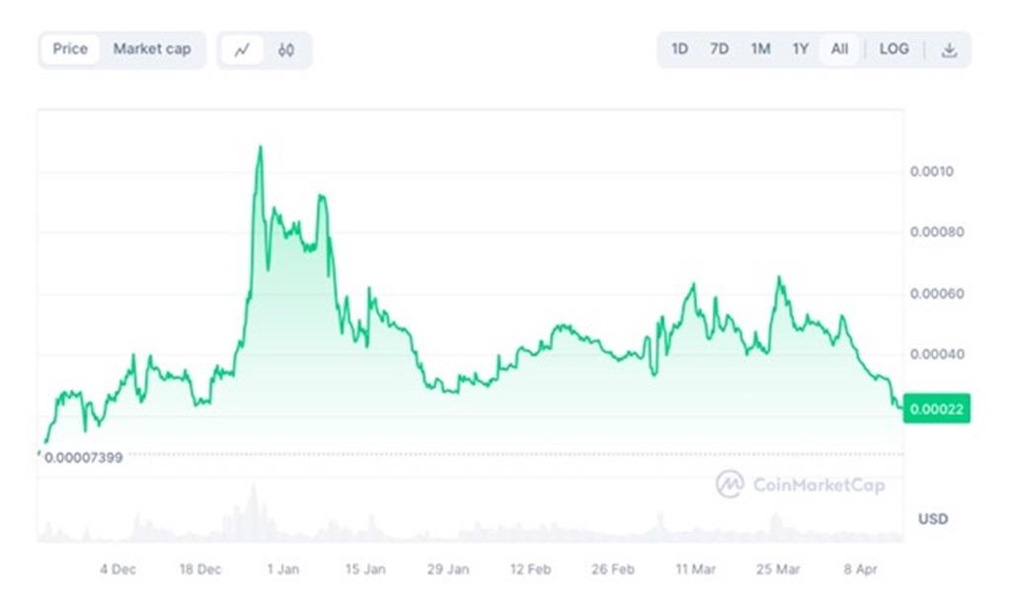
Task: Set time range to 7D
Action: (719, 49)
